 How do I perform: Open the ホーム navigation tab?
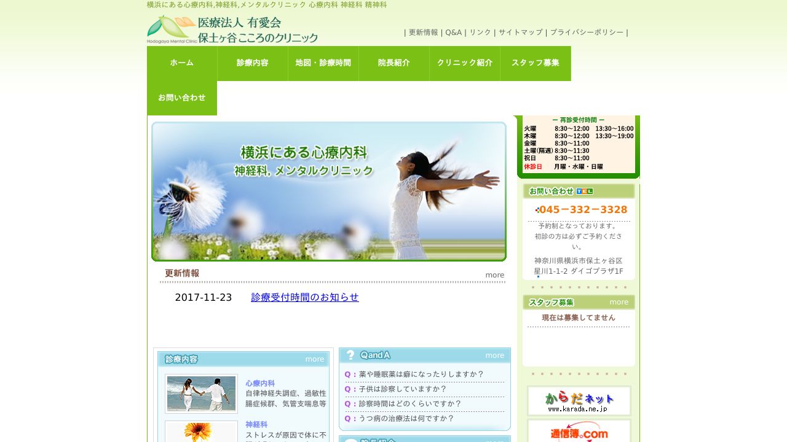(x=181, y=63)
